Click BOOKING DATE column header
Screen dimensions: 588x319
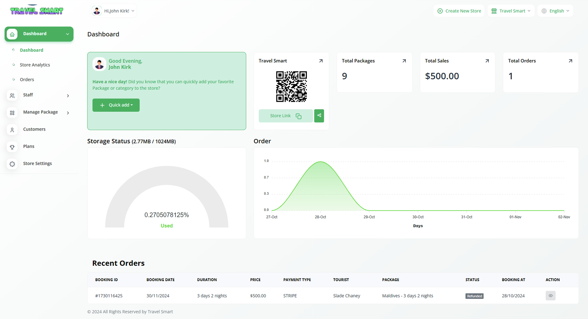click(161, 280)
